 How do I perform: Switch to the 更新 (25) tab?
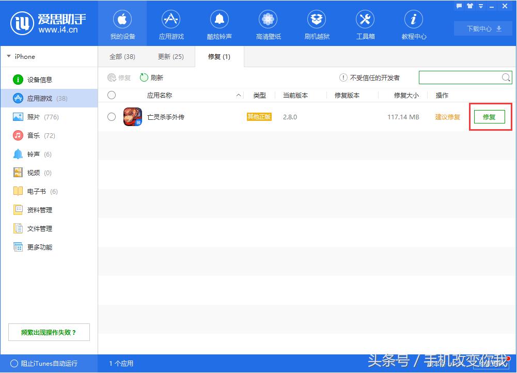170,56
